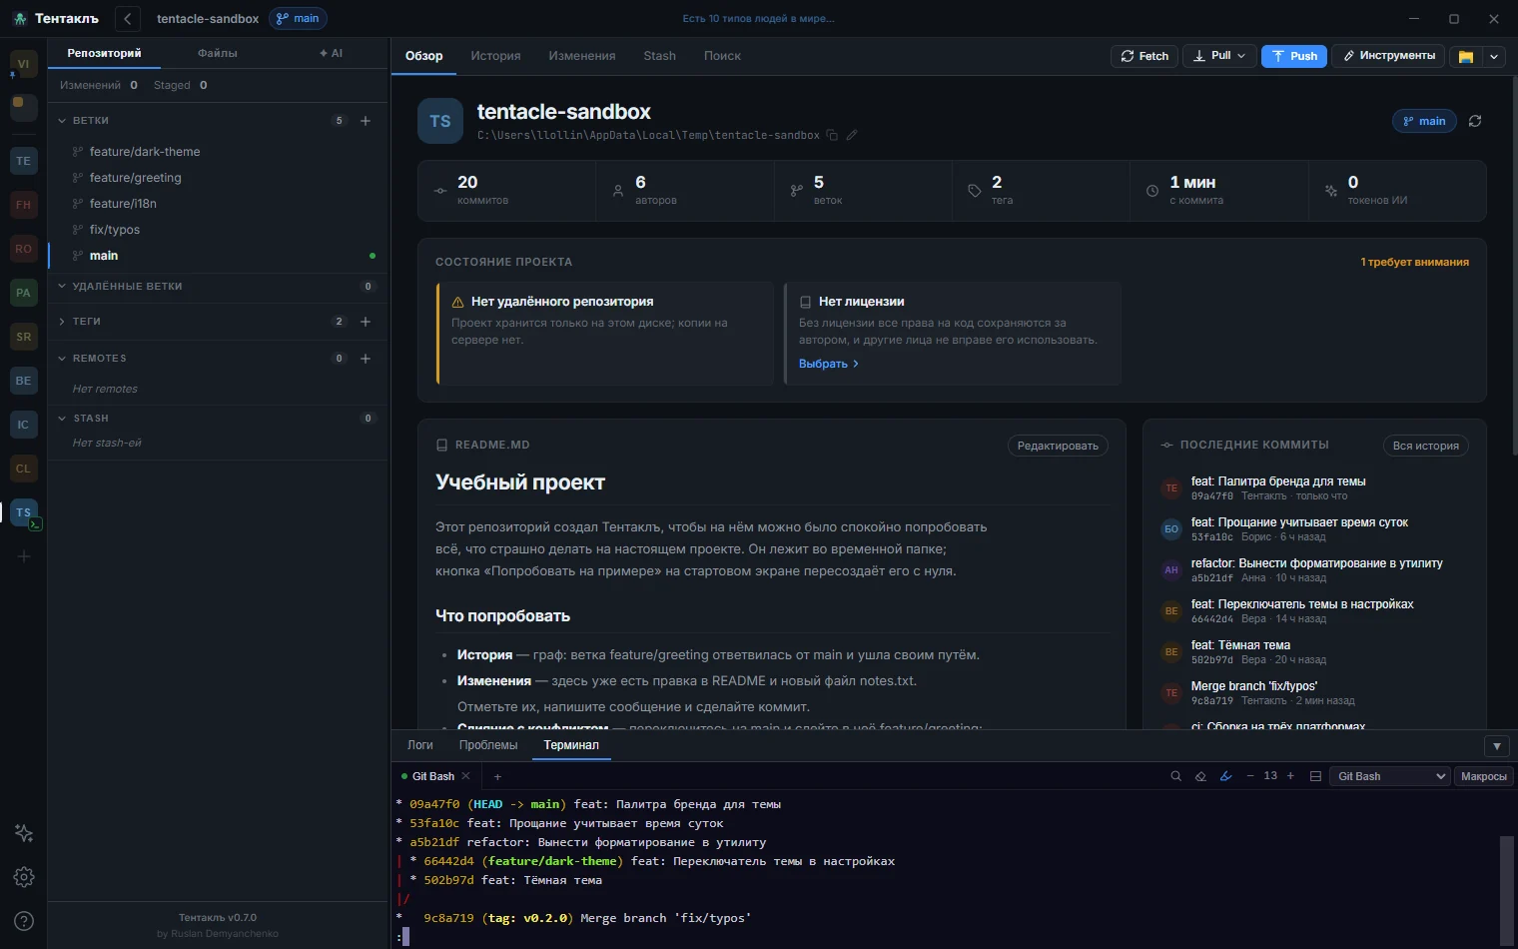Image resolution: width=1518 pixels, height=949 pixels.
Task: Collapse the STASH section
Action: pyautogui.click(x=62, y=419)
